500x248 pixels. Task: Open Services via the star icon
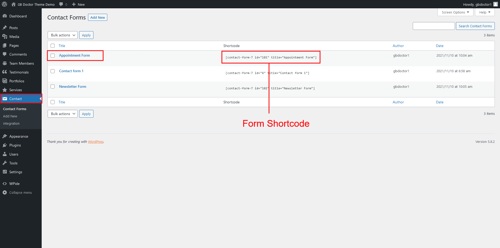(5, 90)
